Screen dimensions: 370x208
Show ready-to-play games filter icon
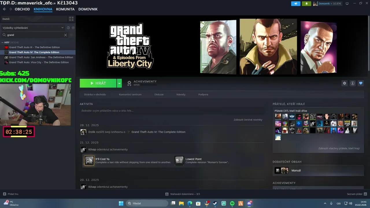(x=73, y=28)
